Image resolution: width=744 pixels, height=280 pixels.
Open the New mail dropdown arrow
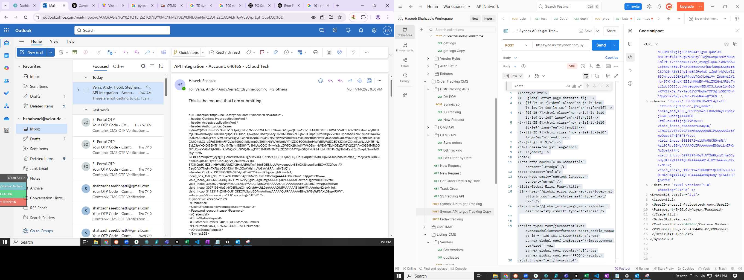point(51,52)
